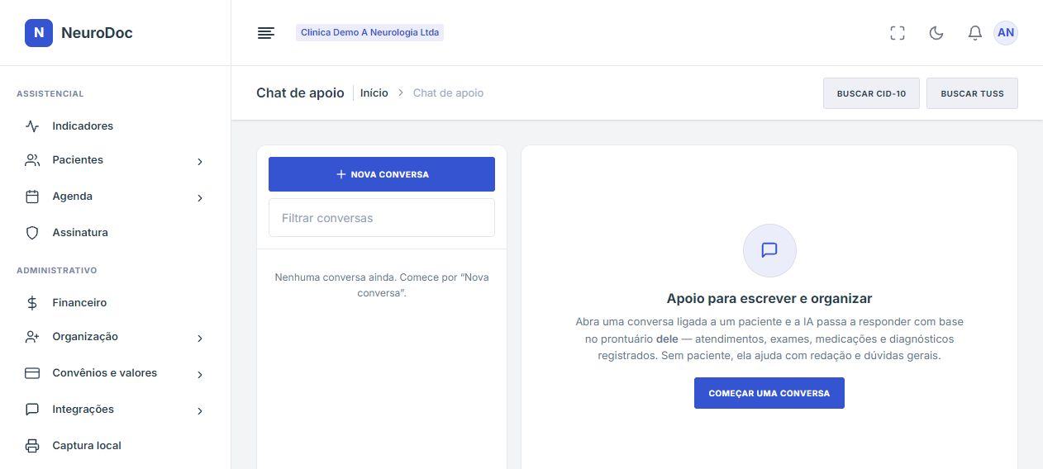Enter fullscreen mode via header icon
Screen dimensions: 1043x469
(x=898, y=33)
